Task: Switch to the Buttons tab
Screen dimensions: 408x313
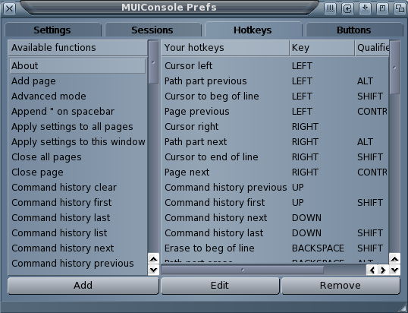Action: [x=354, y=30]
